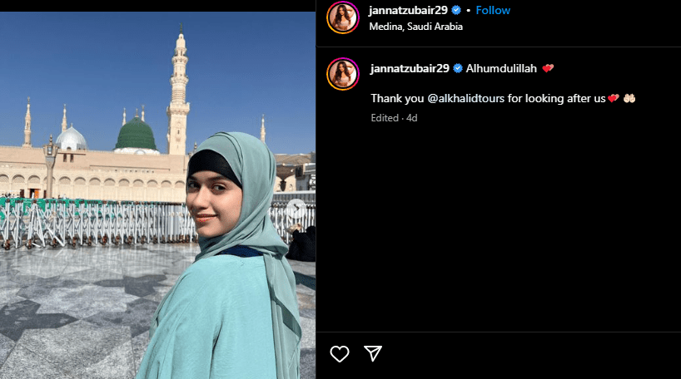This screenshot has width=681, height=379.
Task: Click the 'Edited · 4d' timestamp
Action: click(394, 118)
